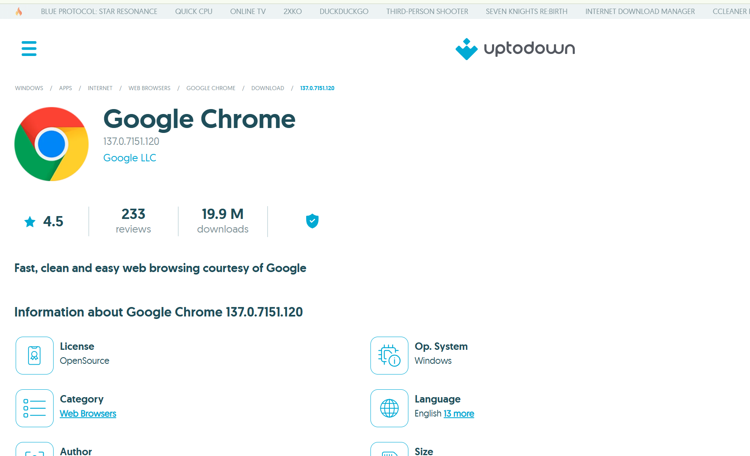Open Blue Protocol: Star Resonance trending link
Image resolution: width=750 pixels, height=456 pixels.
(99, 12)
